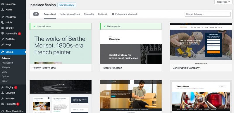
Task: Open Construction Company theme preview image
Action: tap(201, 44)
